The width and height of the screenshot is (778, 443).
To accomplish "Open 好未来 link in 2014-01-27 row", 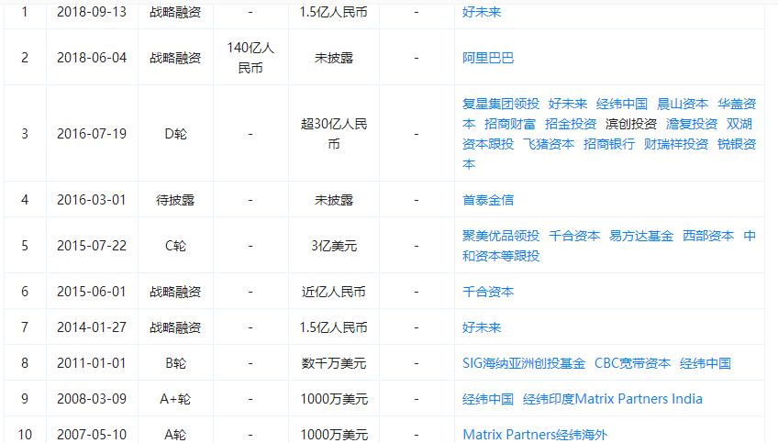I will [x=482, y=327].
